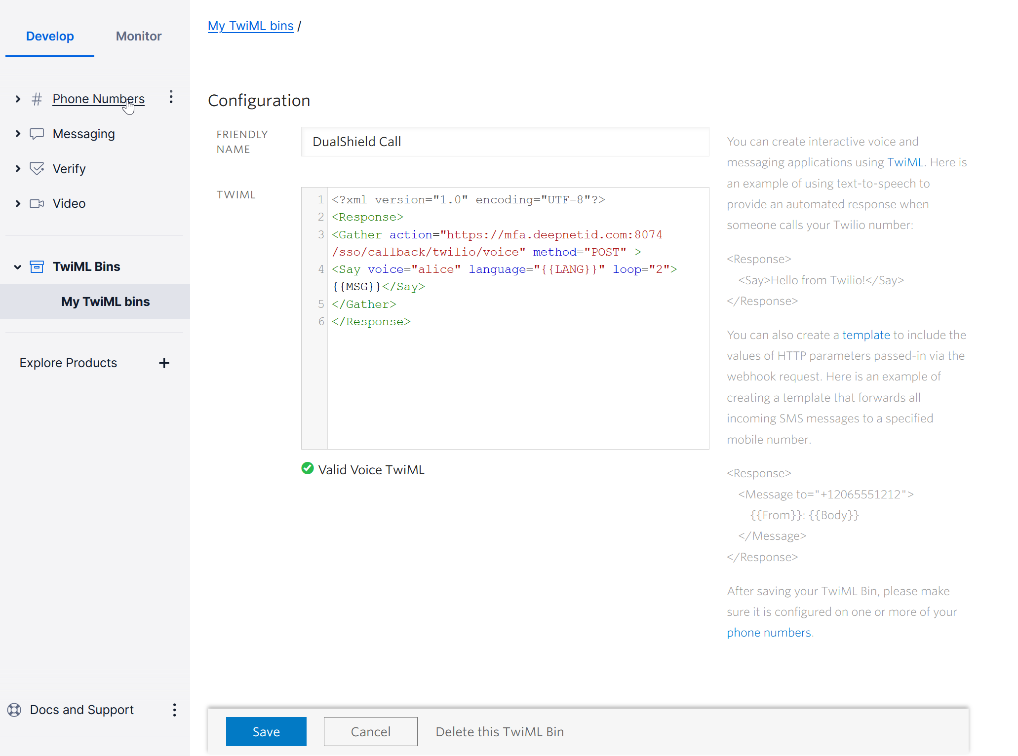Click the TwiML Bins archive icon
This screenshot has width=1018, height=756.
pos(37,266)
